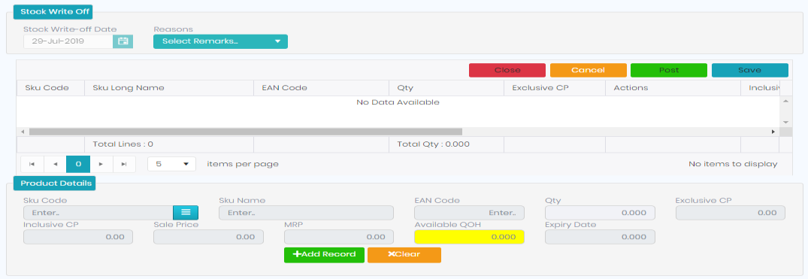The height and width of the screenshot is (279, 811).
Task: Open the write-off date calendar picker
Action: pos(123,41)
